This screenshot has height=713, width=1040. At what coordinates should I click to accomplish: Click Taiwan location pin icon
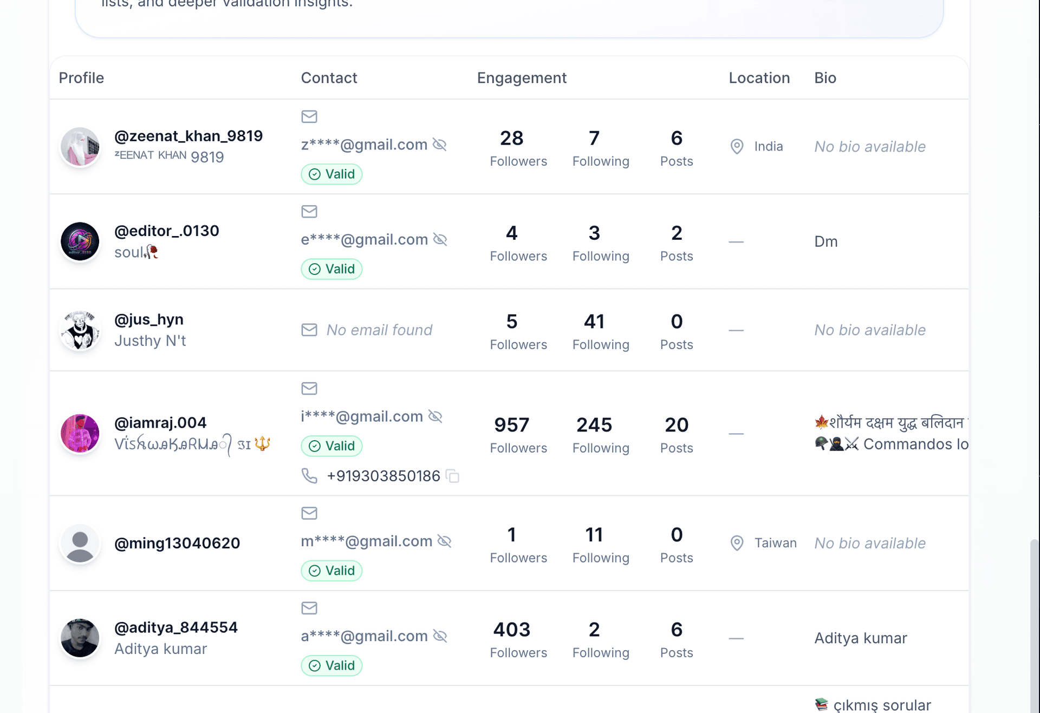click(737, 543)
